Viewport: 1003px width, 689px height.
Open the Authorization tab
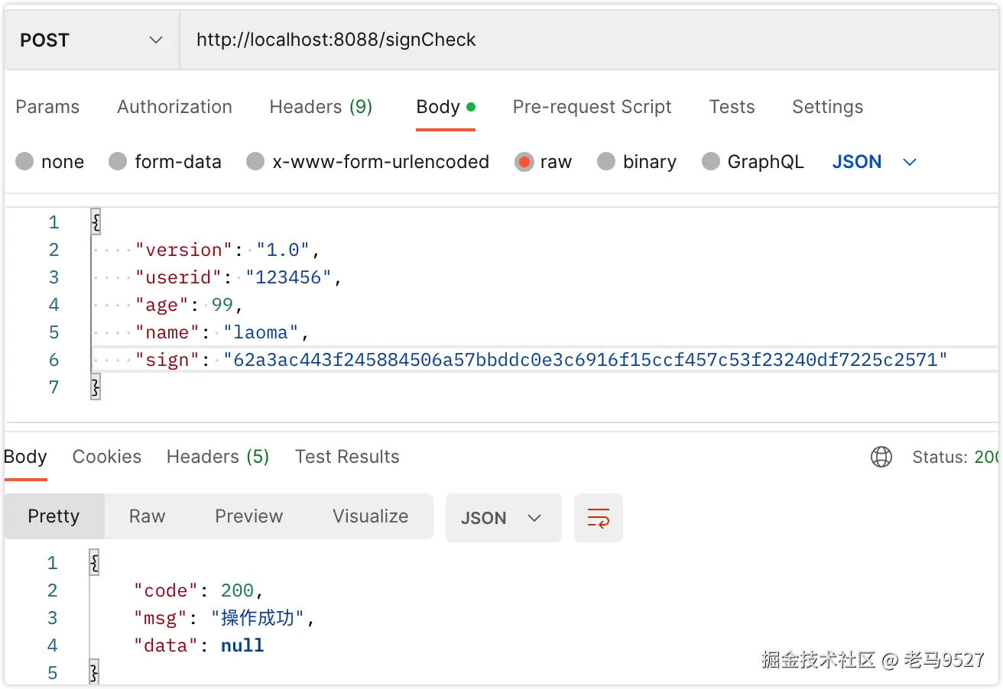pyautogui.click(x=174, y=107)
